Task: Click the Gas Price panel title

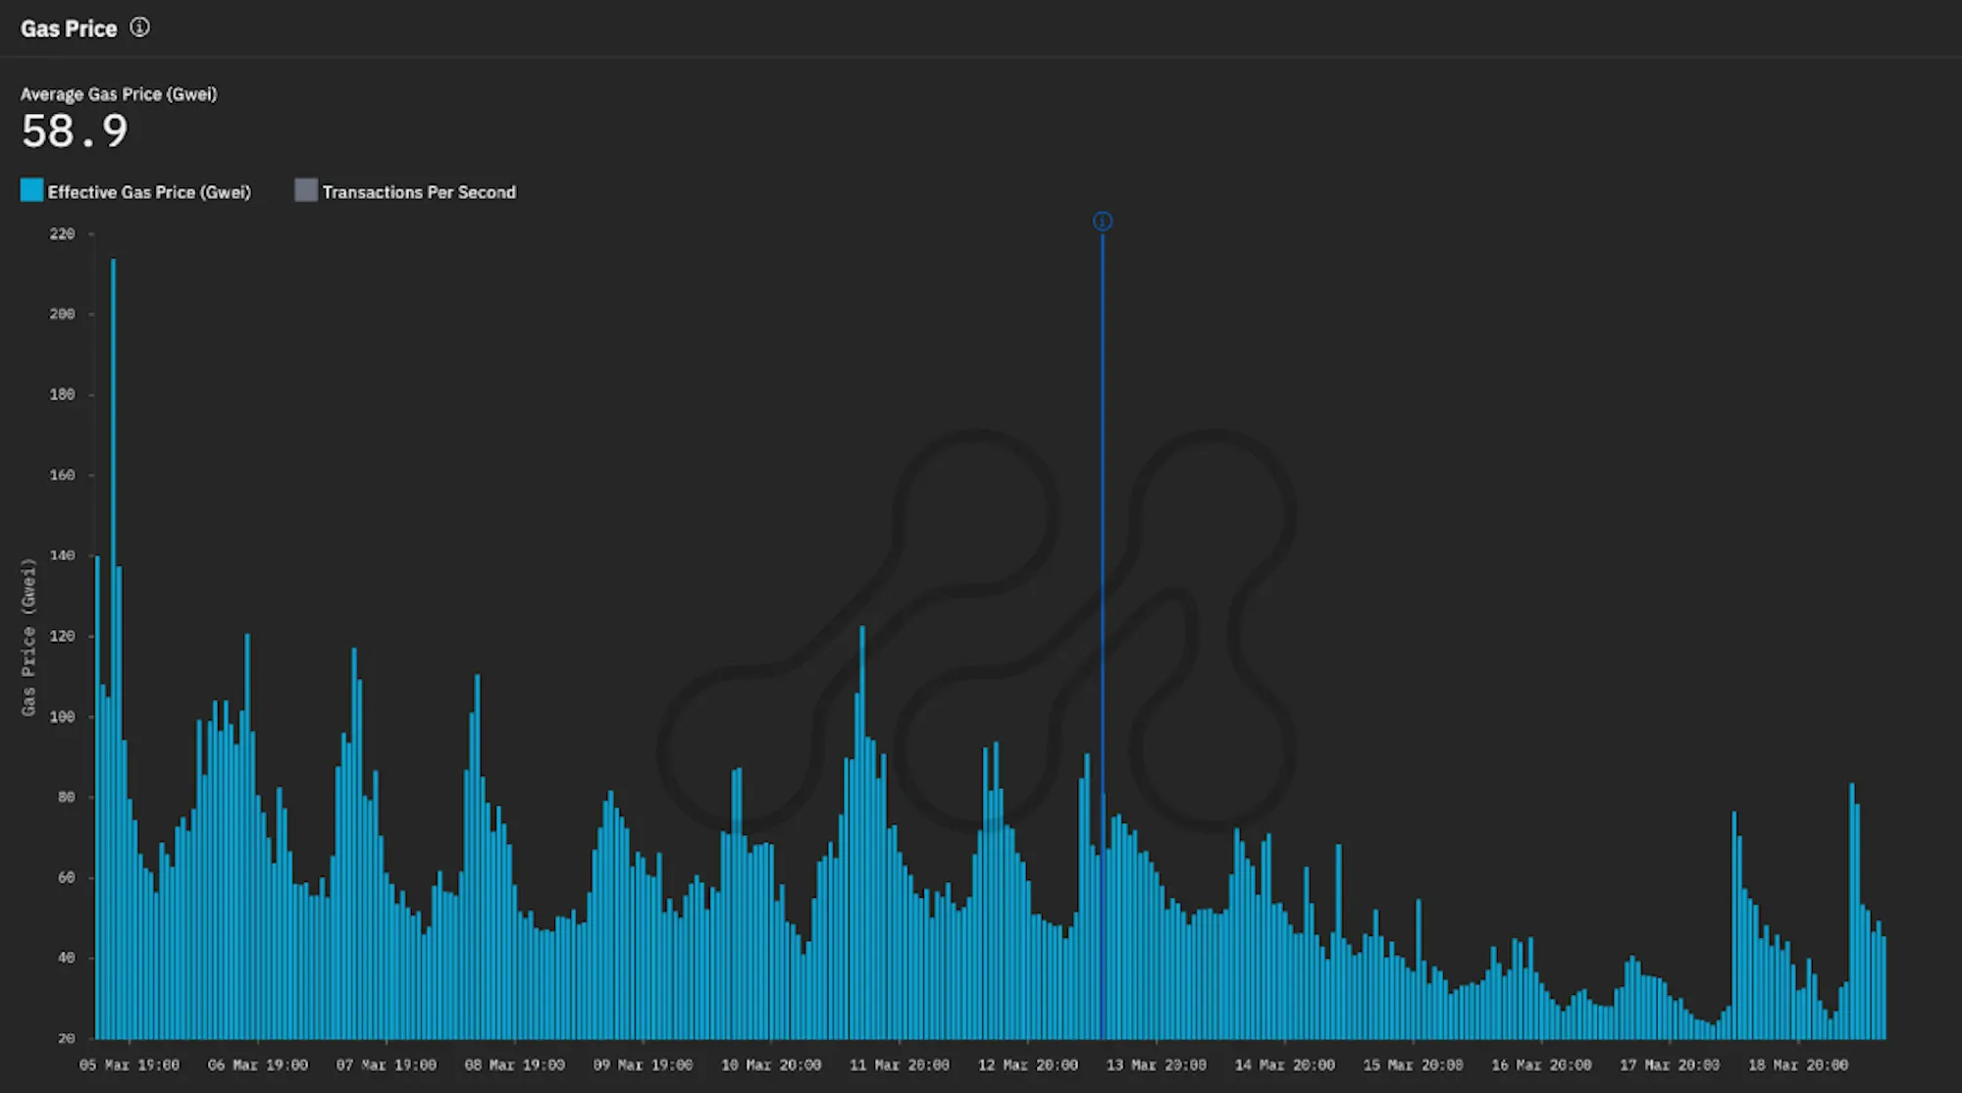Action: point(69,28)
